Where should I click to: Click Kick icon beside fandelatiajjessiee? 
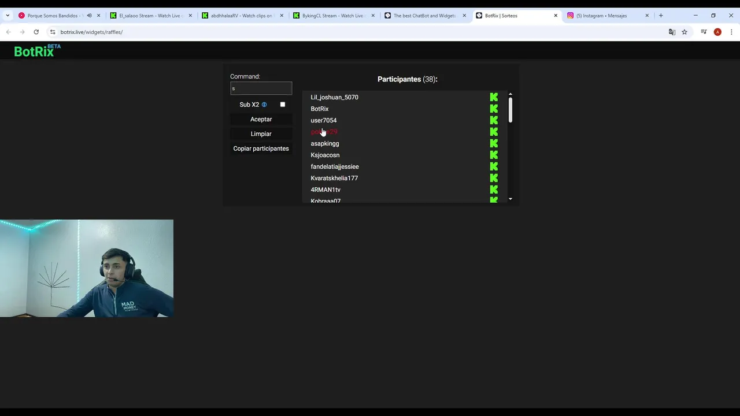click(x=494, y=166)
